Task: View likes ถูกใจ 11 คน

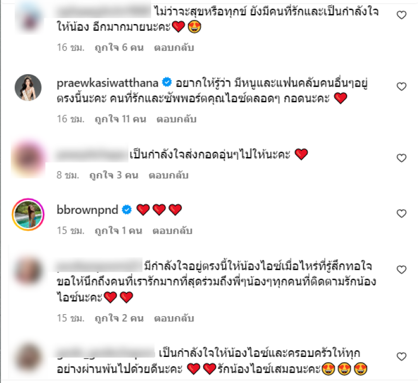Action: tap(121, 119)
